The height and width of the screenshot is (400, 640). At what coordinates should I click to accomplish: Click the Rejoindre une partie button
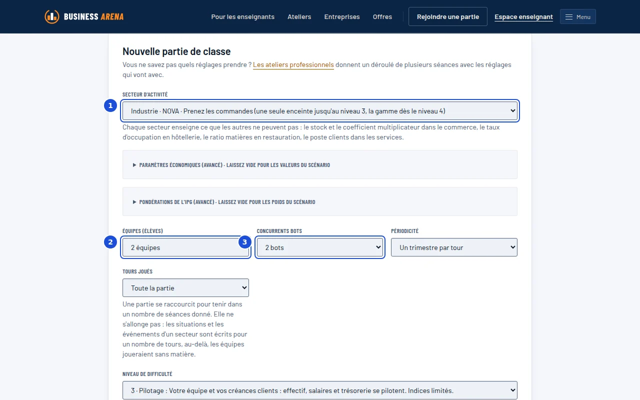[x=448, y=16]
